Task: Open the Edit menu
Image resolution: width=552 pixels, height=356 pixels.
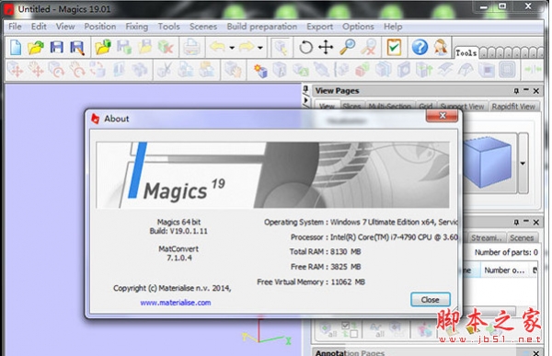Action: pyautogui.click(x=39, y=27)
